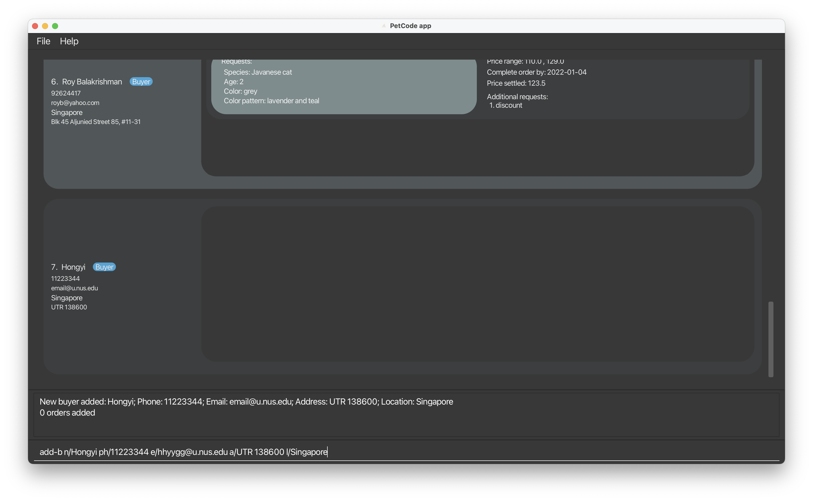Viewport: 813px width, 501px height.
Task: Click the address UTR 138600
Action: [69, 307]
